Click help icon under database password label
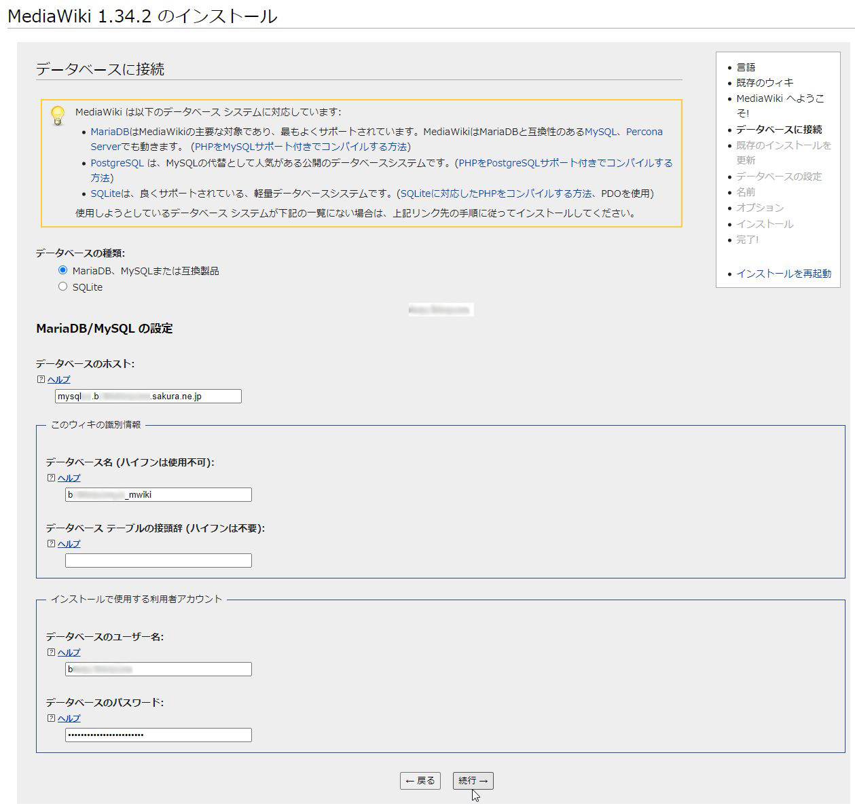Viewport: 855px width, 808px height. click(x=51, y=718)
